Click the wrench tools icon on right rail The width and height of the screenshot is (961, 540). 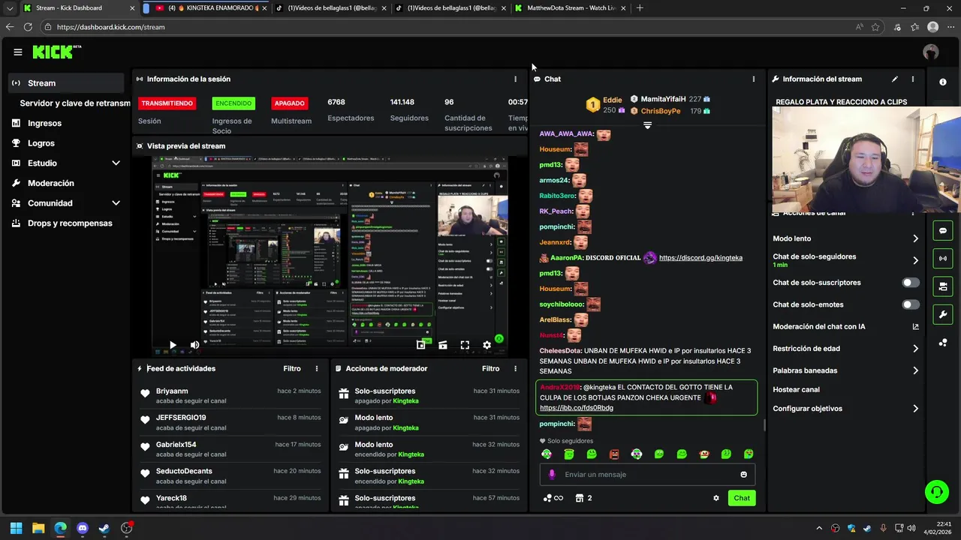point(943,313)
